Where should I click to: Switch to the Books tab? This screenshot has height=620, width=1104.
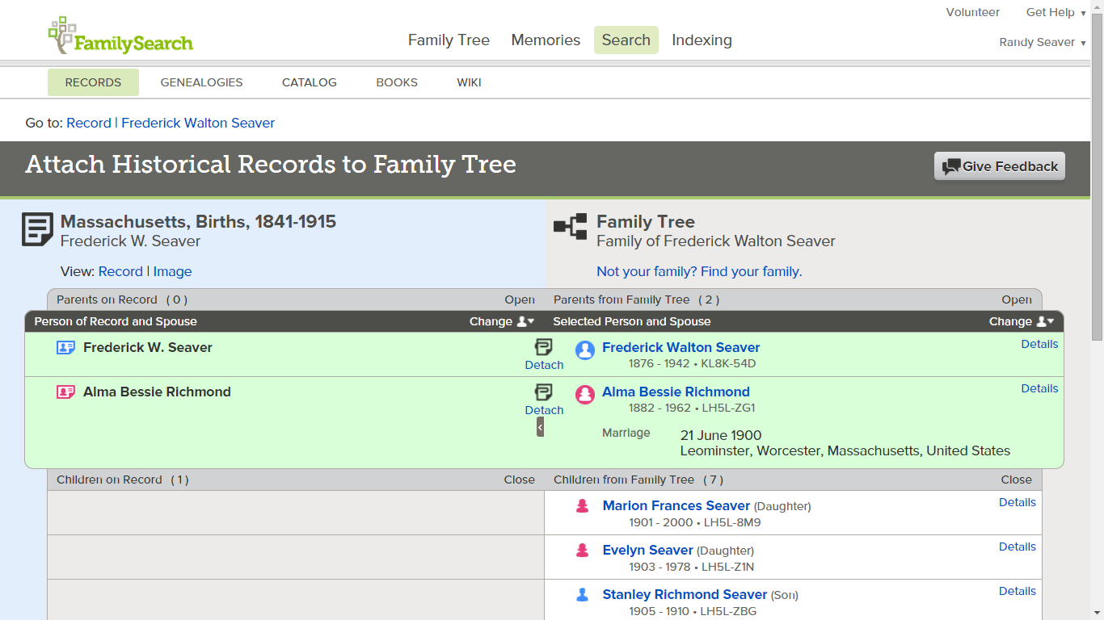coord(397,82)
